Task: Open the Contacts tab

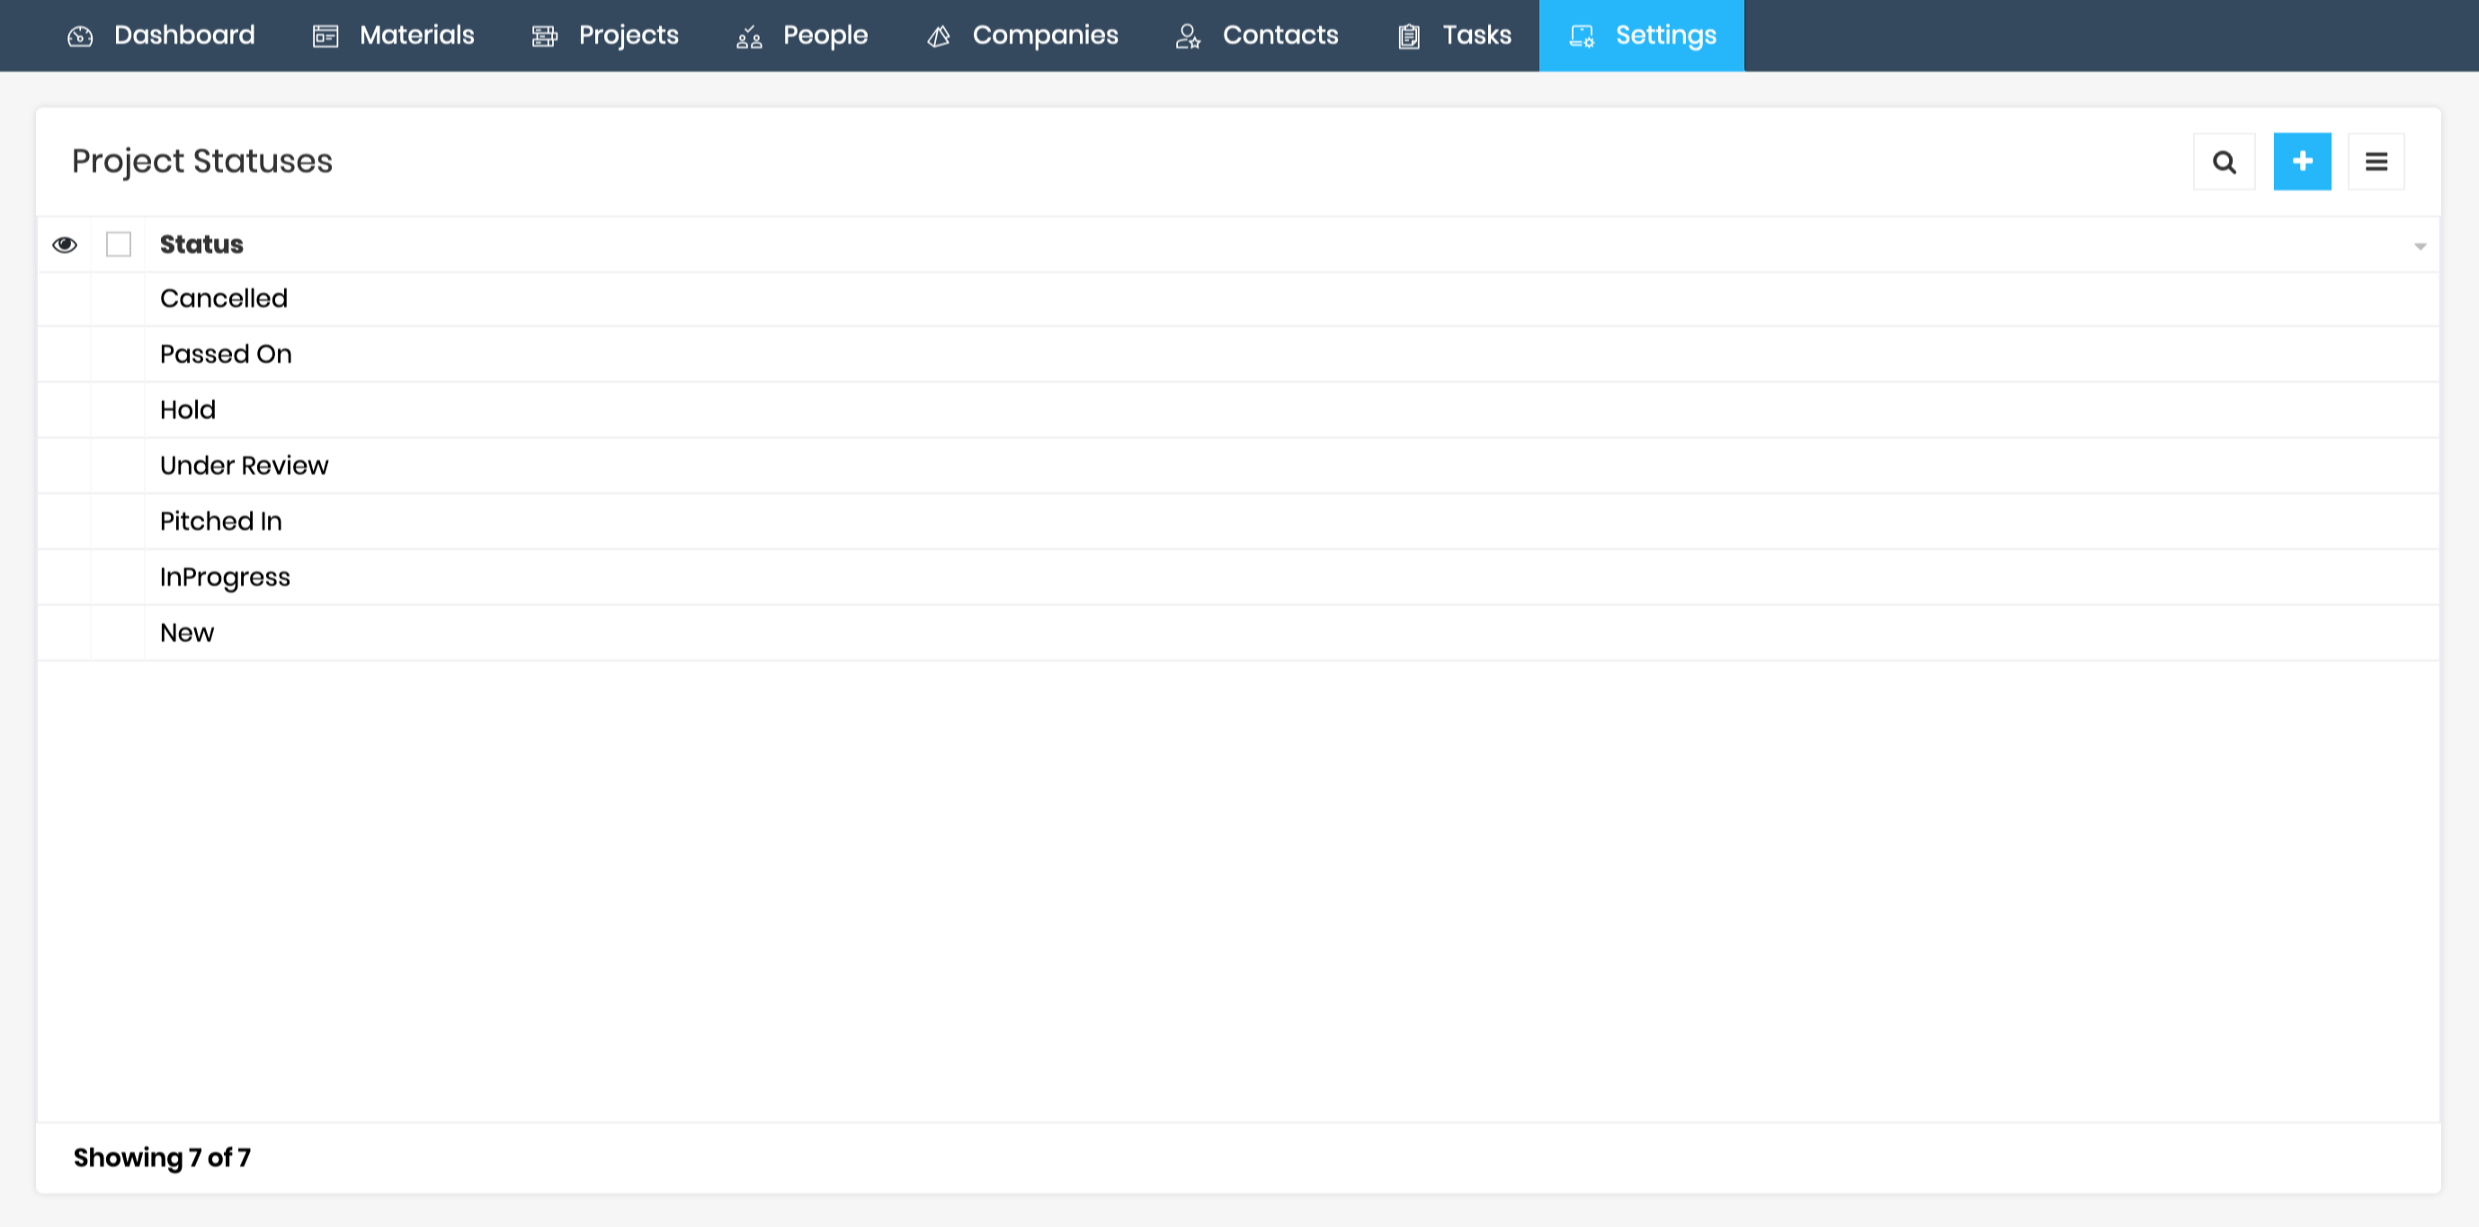Action: 1257,36
